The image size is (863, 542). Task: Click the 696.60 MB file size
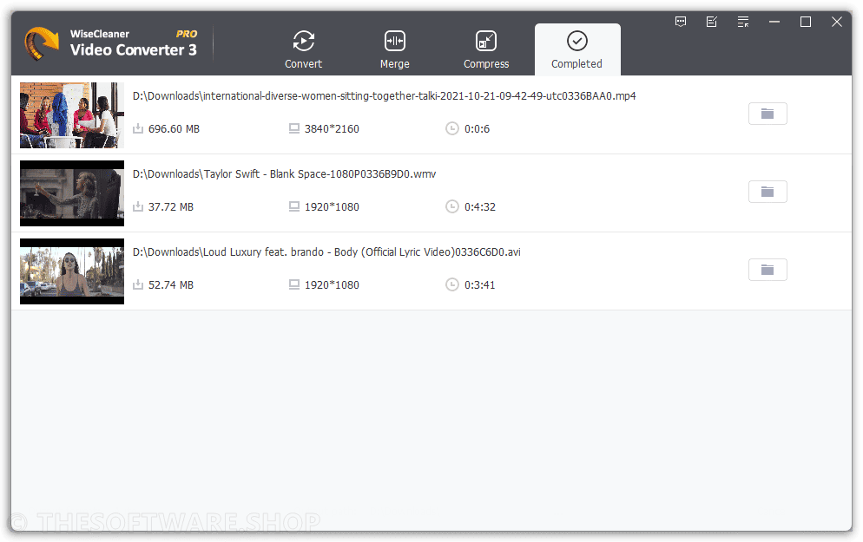coord(174,129)
